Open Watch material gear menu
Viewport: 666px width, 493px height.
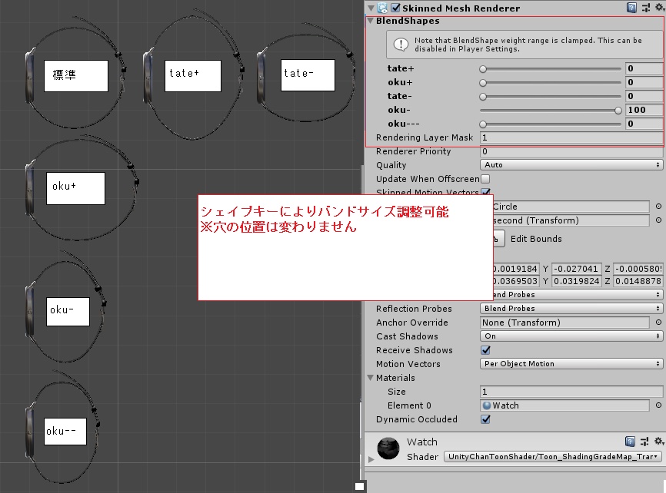[659, 442]
